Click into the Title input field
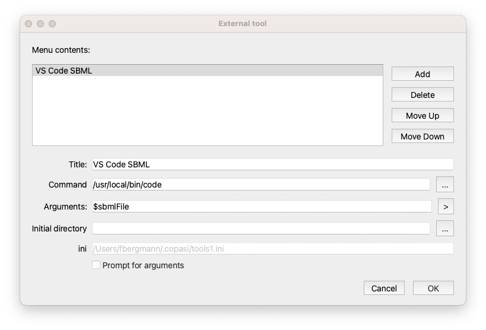 (273, 164)
